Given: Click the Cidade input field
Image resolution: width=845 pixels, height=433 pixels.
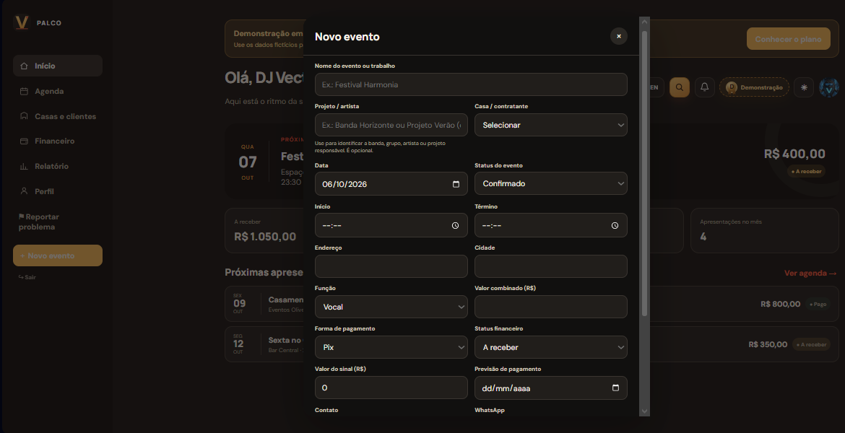Looking at the screenshot, I should coord(551,266).
